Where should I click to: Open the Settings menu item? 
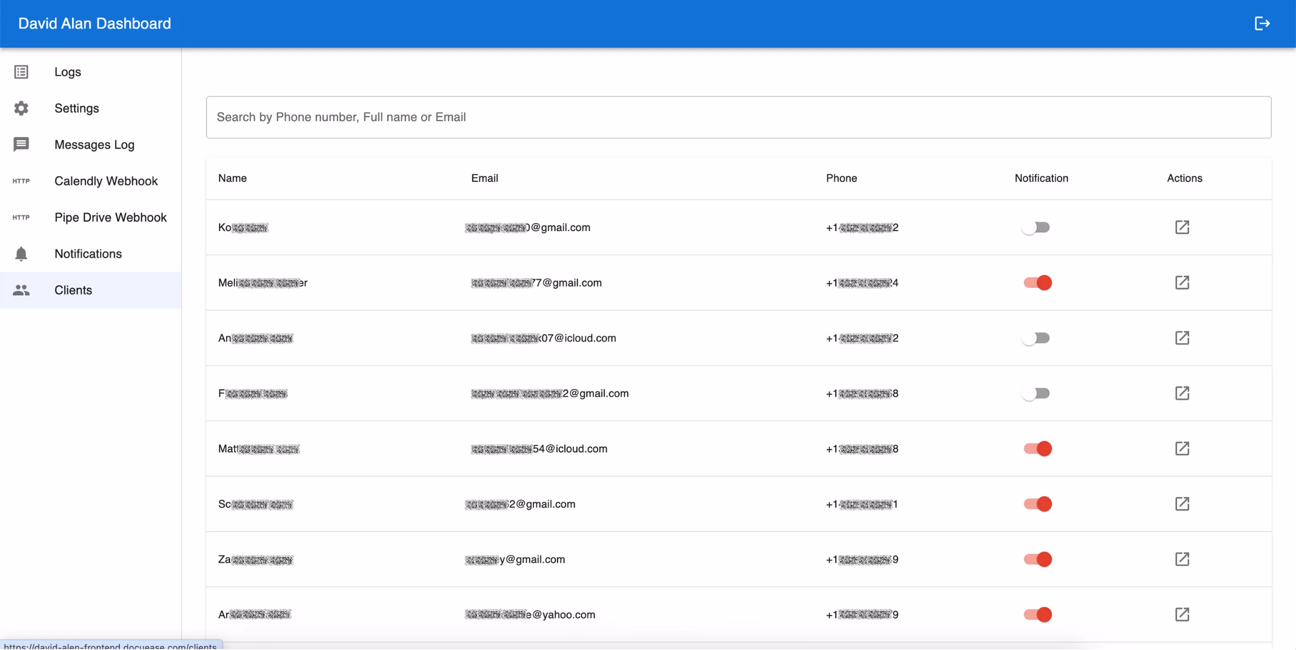click(x=91, y=108)
